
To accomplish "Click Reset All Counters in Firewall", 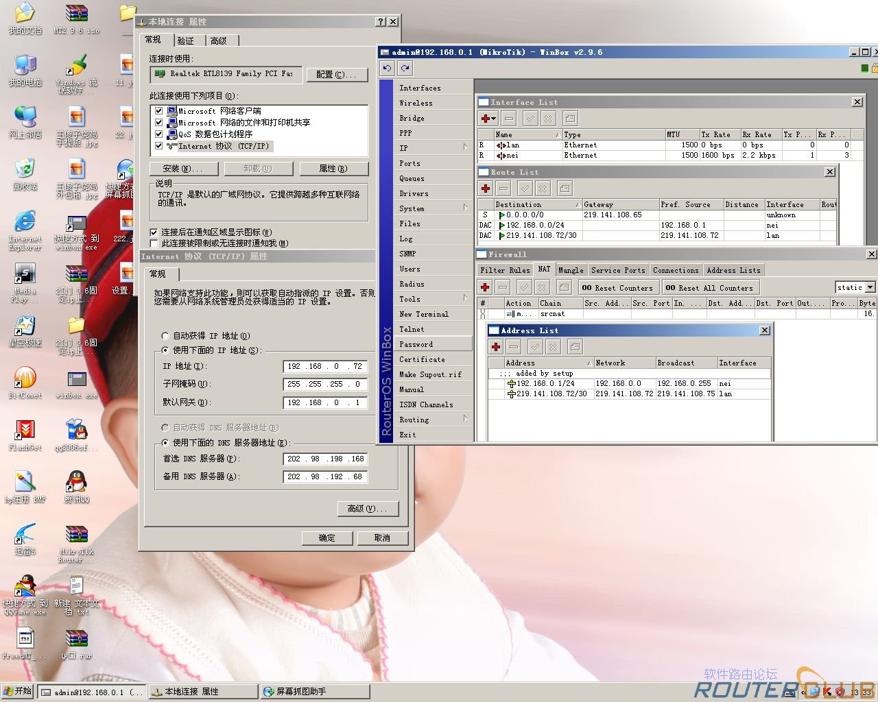I will [x=711, y=288].
